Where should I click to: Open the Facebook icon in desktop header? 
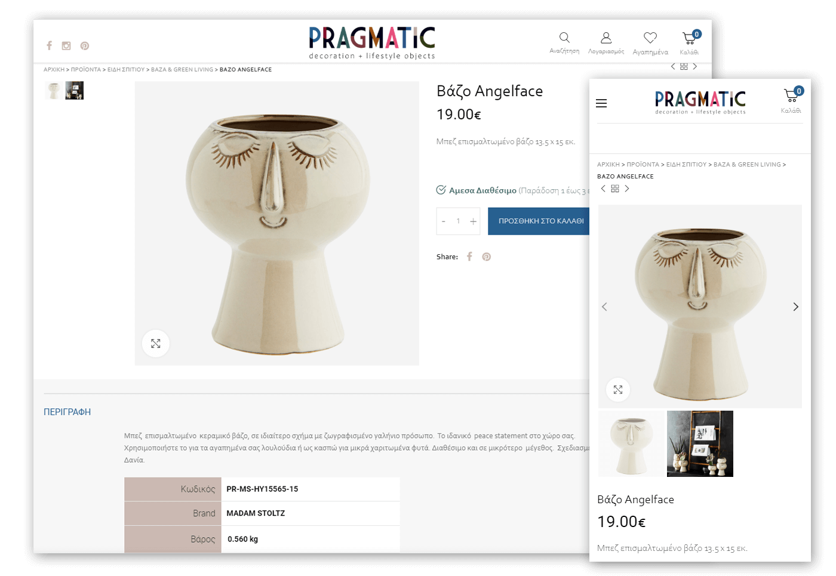click(49, 45)
